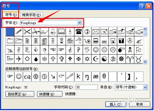Select the Om symbol
This screenshot has height=111, width=154.
click(113, 59)
